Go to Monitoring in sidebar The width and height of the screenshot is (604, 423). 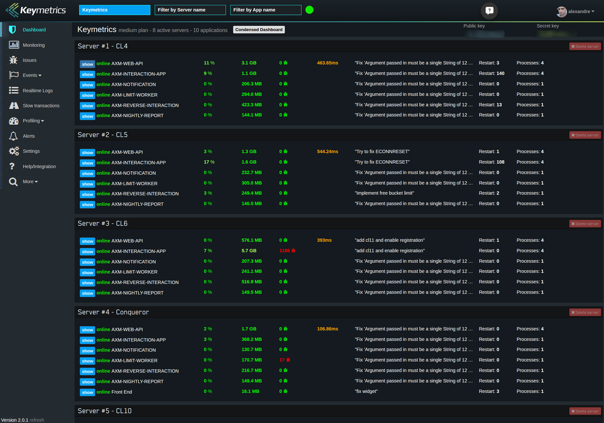[x=34, y=45]
